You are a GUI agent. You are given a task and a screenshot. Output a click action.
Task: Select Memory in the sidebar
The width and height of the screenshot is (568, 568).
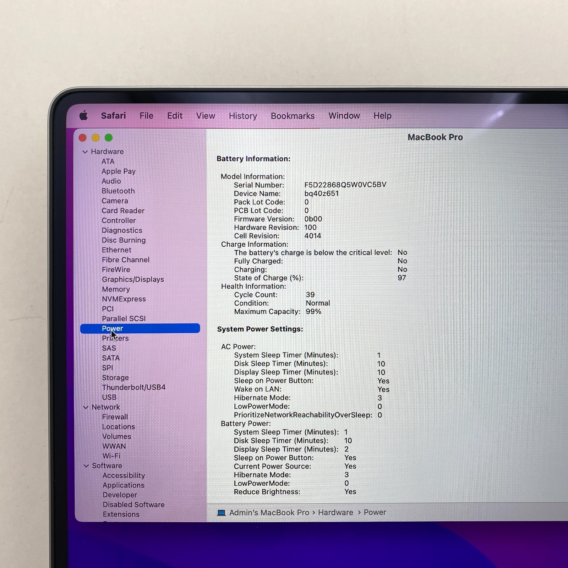point(116,290)
